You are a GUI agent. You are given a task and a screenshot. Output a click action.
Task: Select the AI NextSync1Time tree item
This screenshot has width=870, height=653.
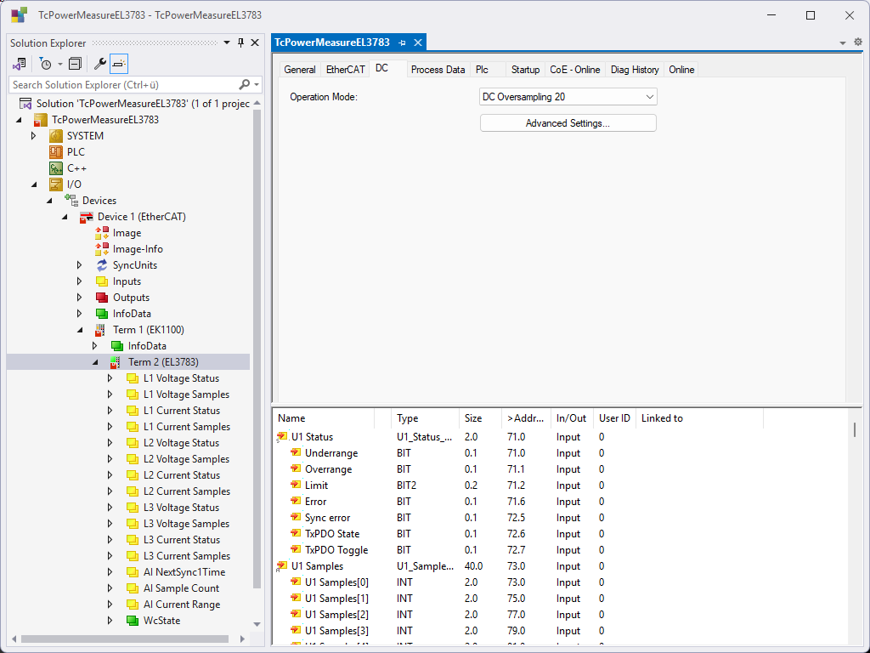click(x=184, y=572)
